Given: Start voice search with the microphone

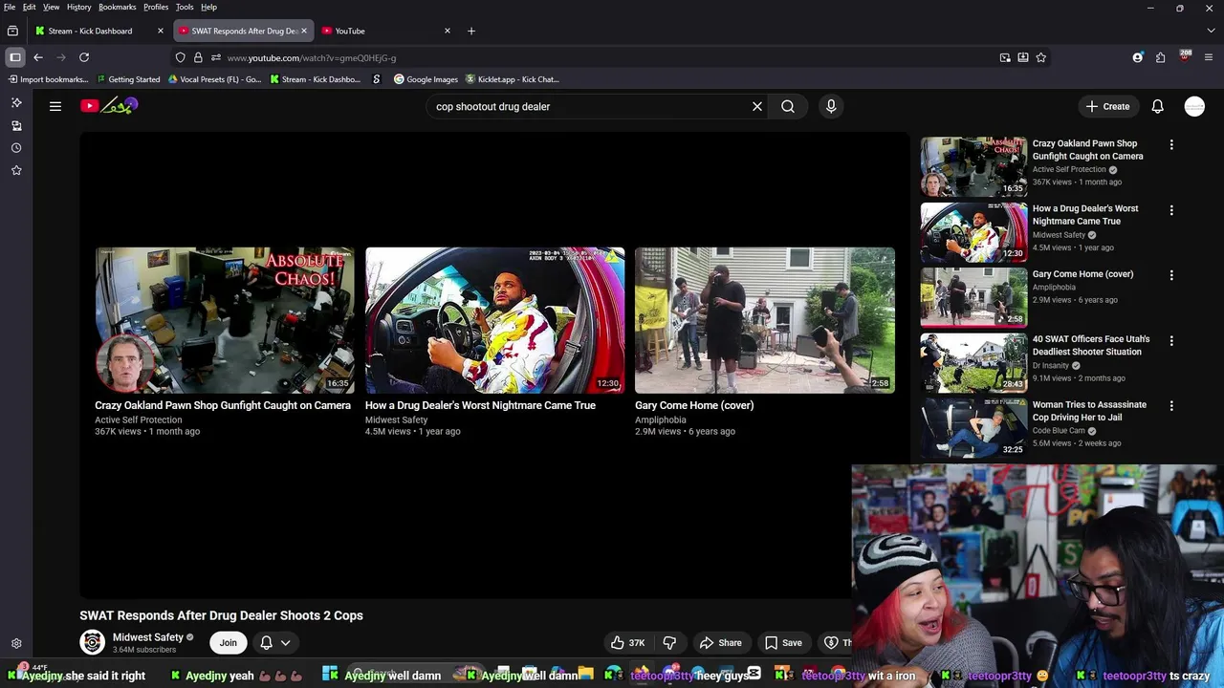Looking at the screenshot, I should [831, 106].
